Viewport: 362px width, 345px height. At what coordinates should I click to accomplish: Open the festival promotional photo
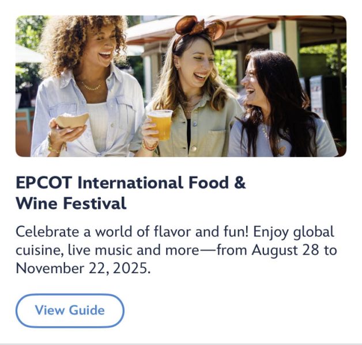(x=180, y=86)
